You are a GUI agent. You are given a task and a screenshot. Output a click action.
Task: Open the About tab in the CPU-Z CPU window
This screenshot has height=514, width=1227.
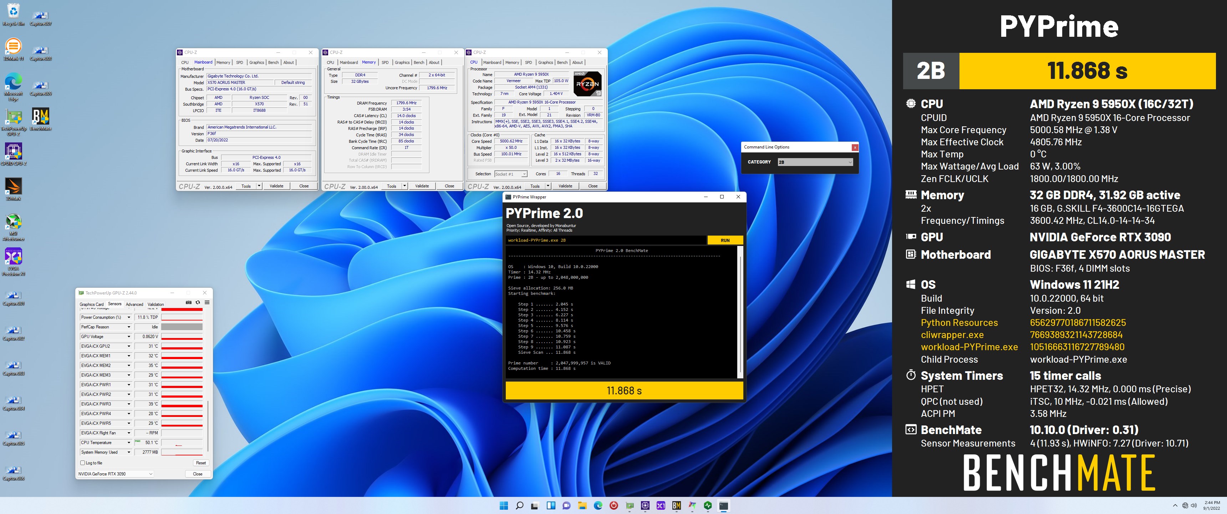click(x=577, y=62)
